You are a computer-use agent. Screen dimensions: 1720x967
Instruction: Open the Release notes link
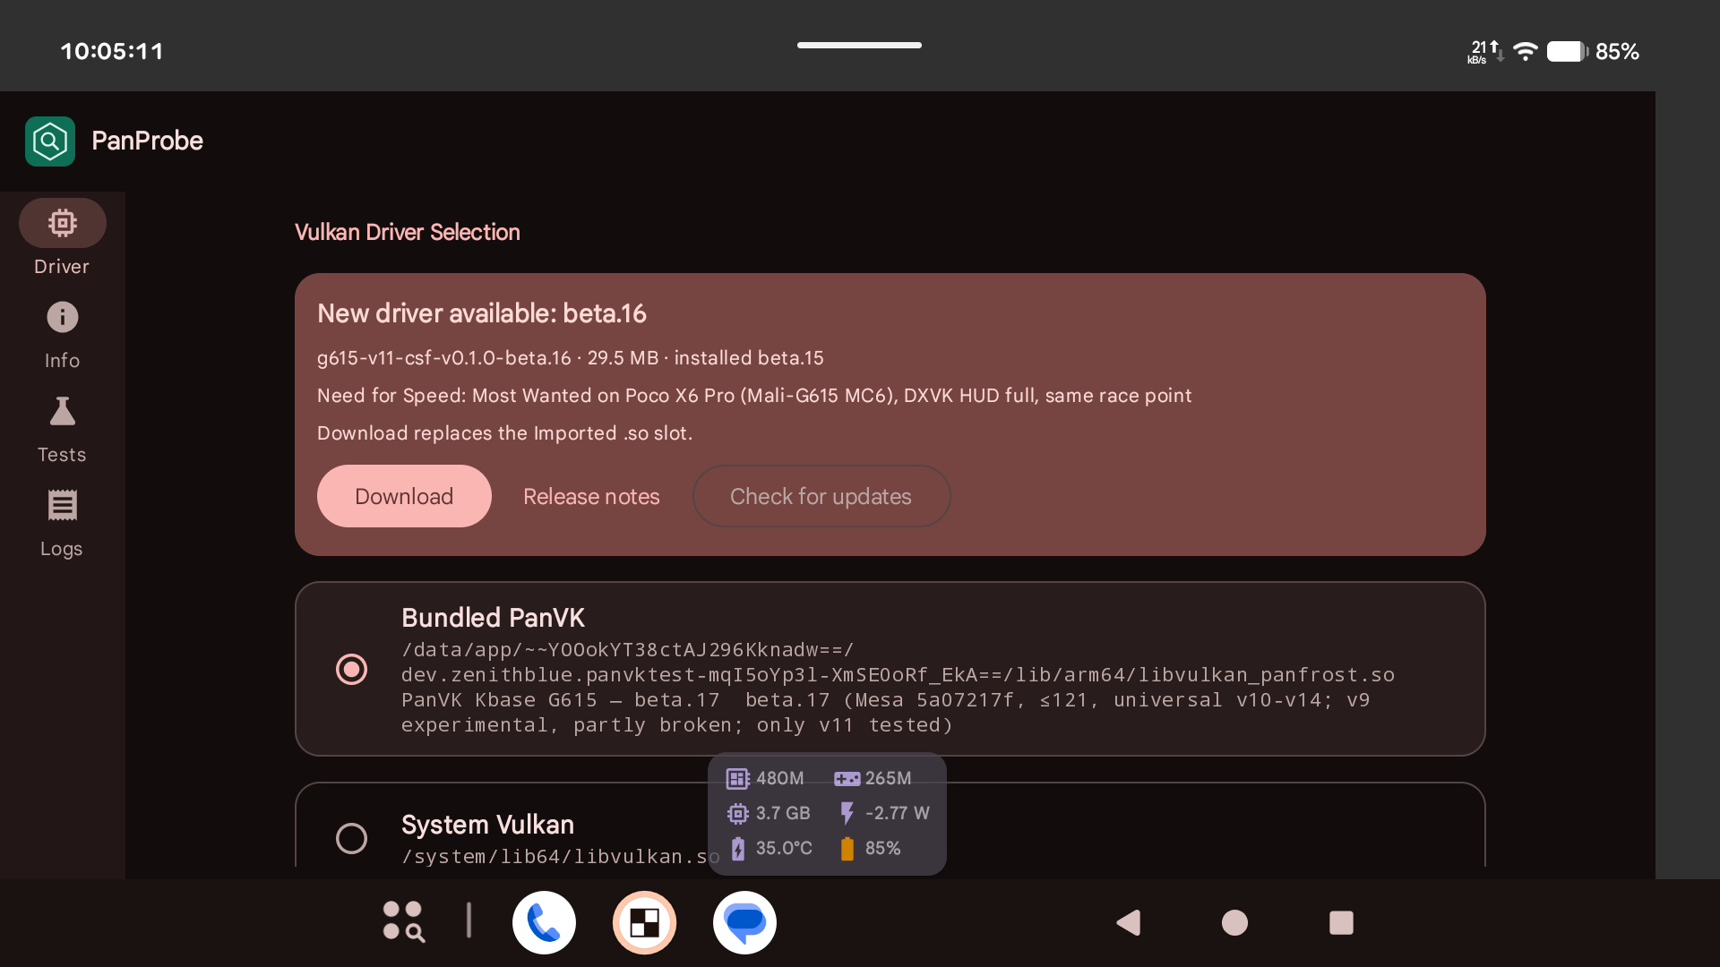591,496
